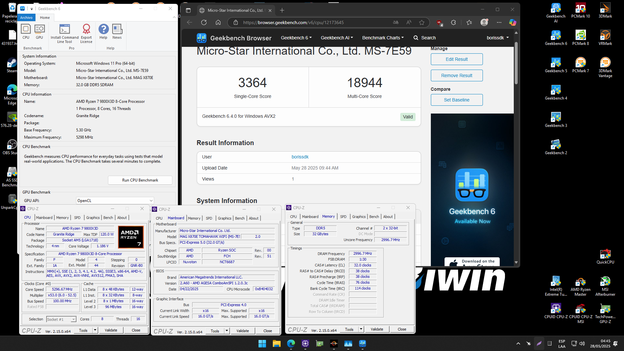Switch to Memory tab in middle CPU-Z window
The width and height of the screenshot is (624, 351).
point(194,218)
